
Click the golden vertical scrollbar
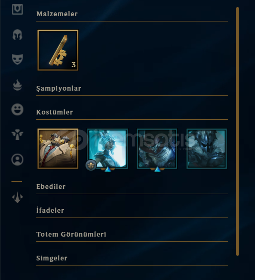tap(237, 132)
